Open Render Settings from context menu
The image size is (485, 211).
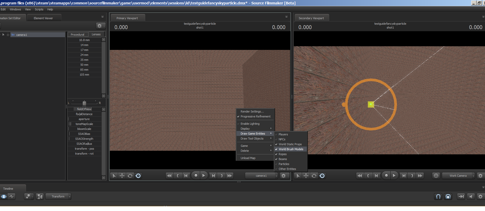(x=252, y=112)
